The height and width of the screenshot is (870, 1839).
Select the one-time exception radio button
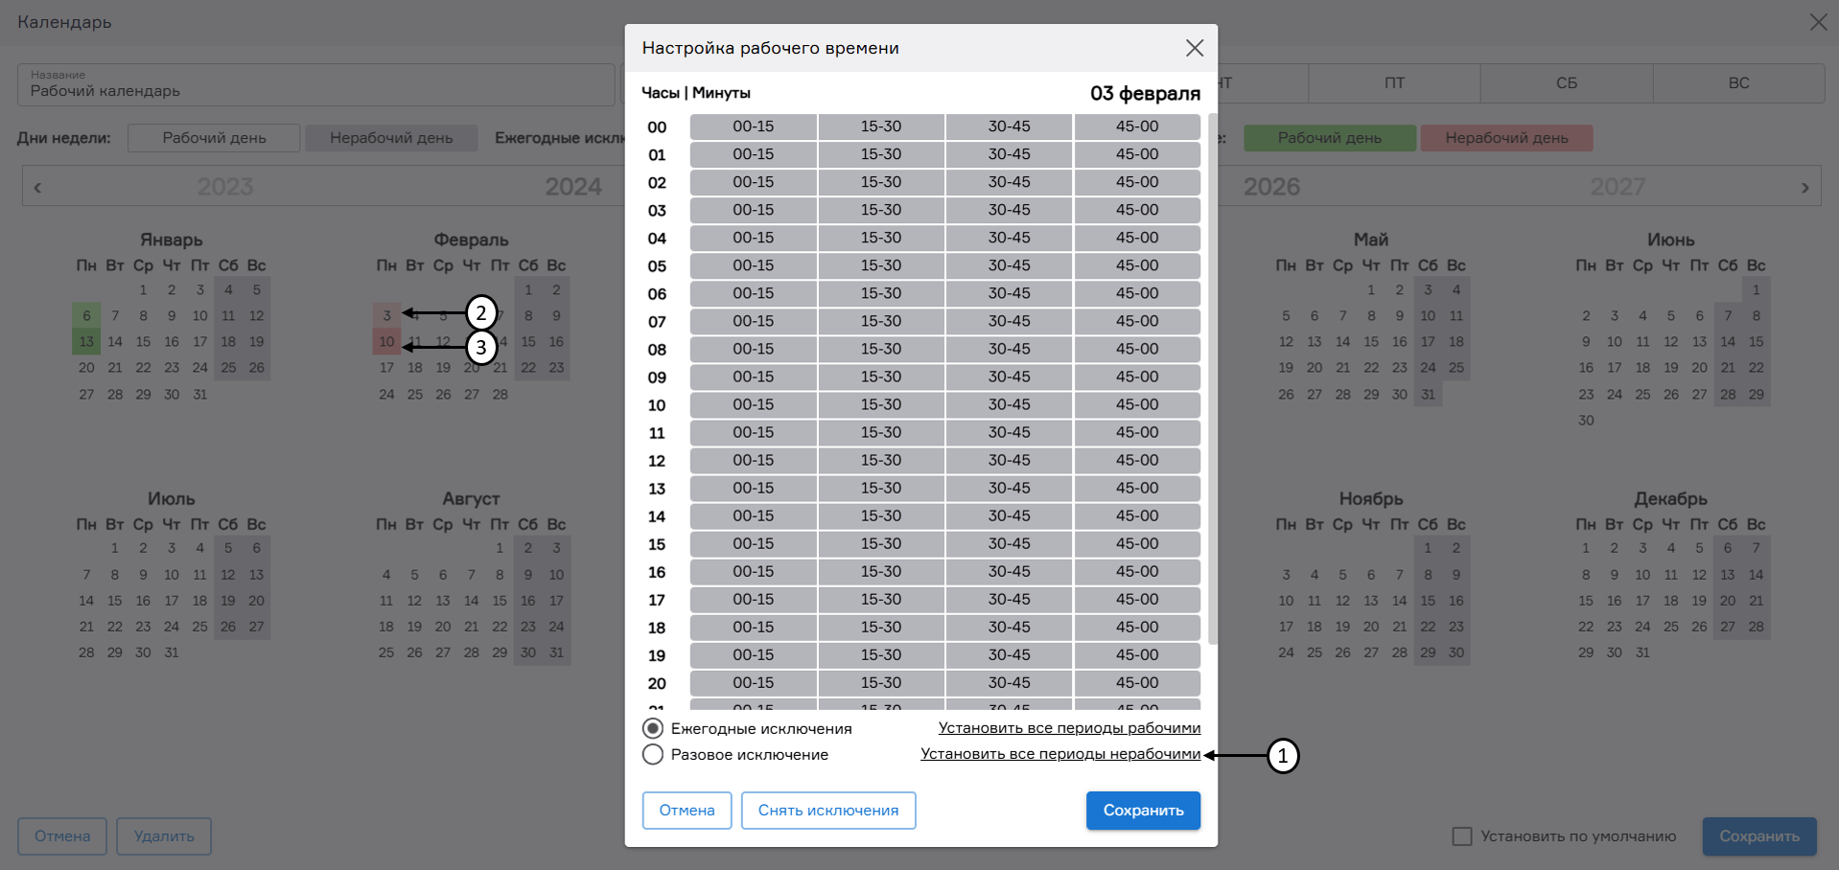coord(653,755)
